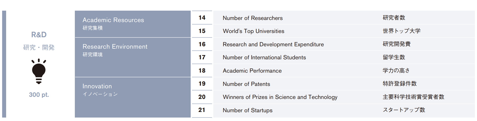Open the Innovation category block
This screenshot has width=477, height=121.
(133, 97)
